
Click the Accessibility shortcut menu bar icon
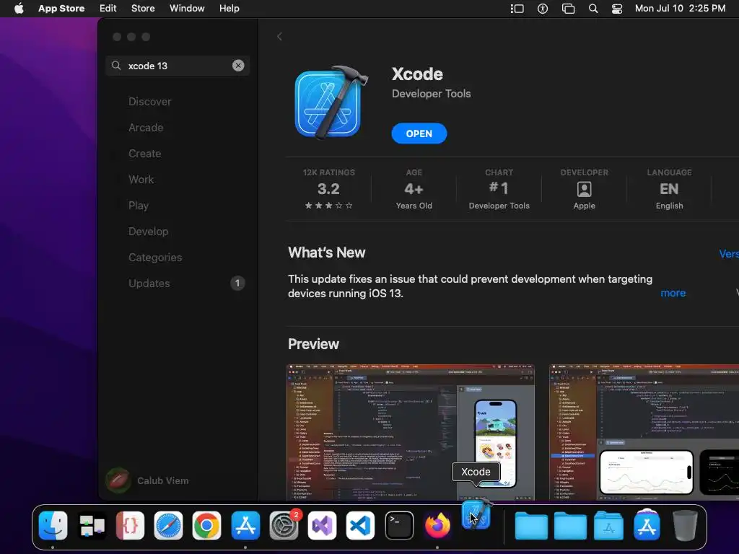point(543,9)
